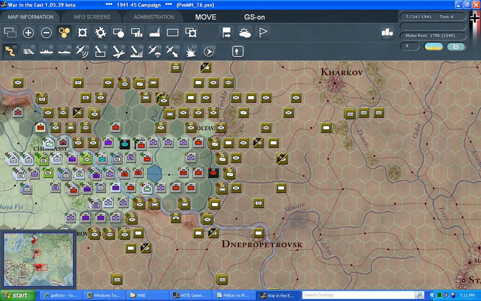
Task: Open the weather sun and cloud icon
Action: 245,33
